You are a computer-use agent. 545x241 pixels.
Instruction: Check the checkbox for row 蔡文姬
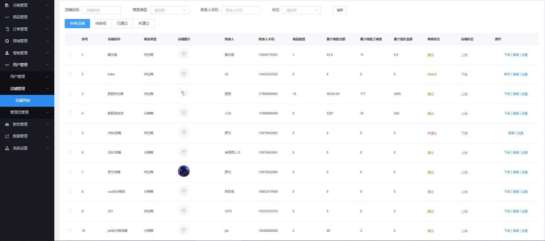click(x=70, y=55)
